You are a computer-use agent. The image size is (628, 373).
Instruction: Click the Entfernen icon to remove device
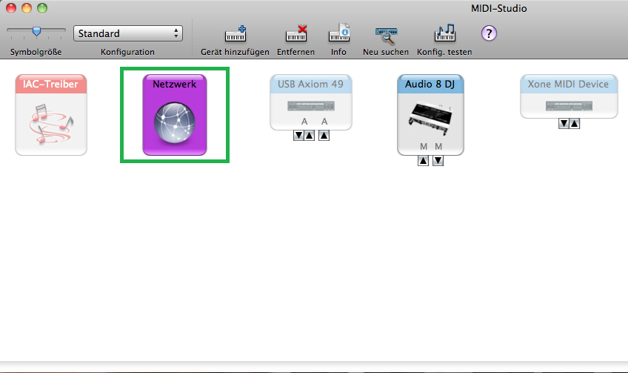(x=295, y=34)
